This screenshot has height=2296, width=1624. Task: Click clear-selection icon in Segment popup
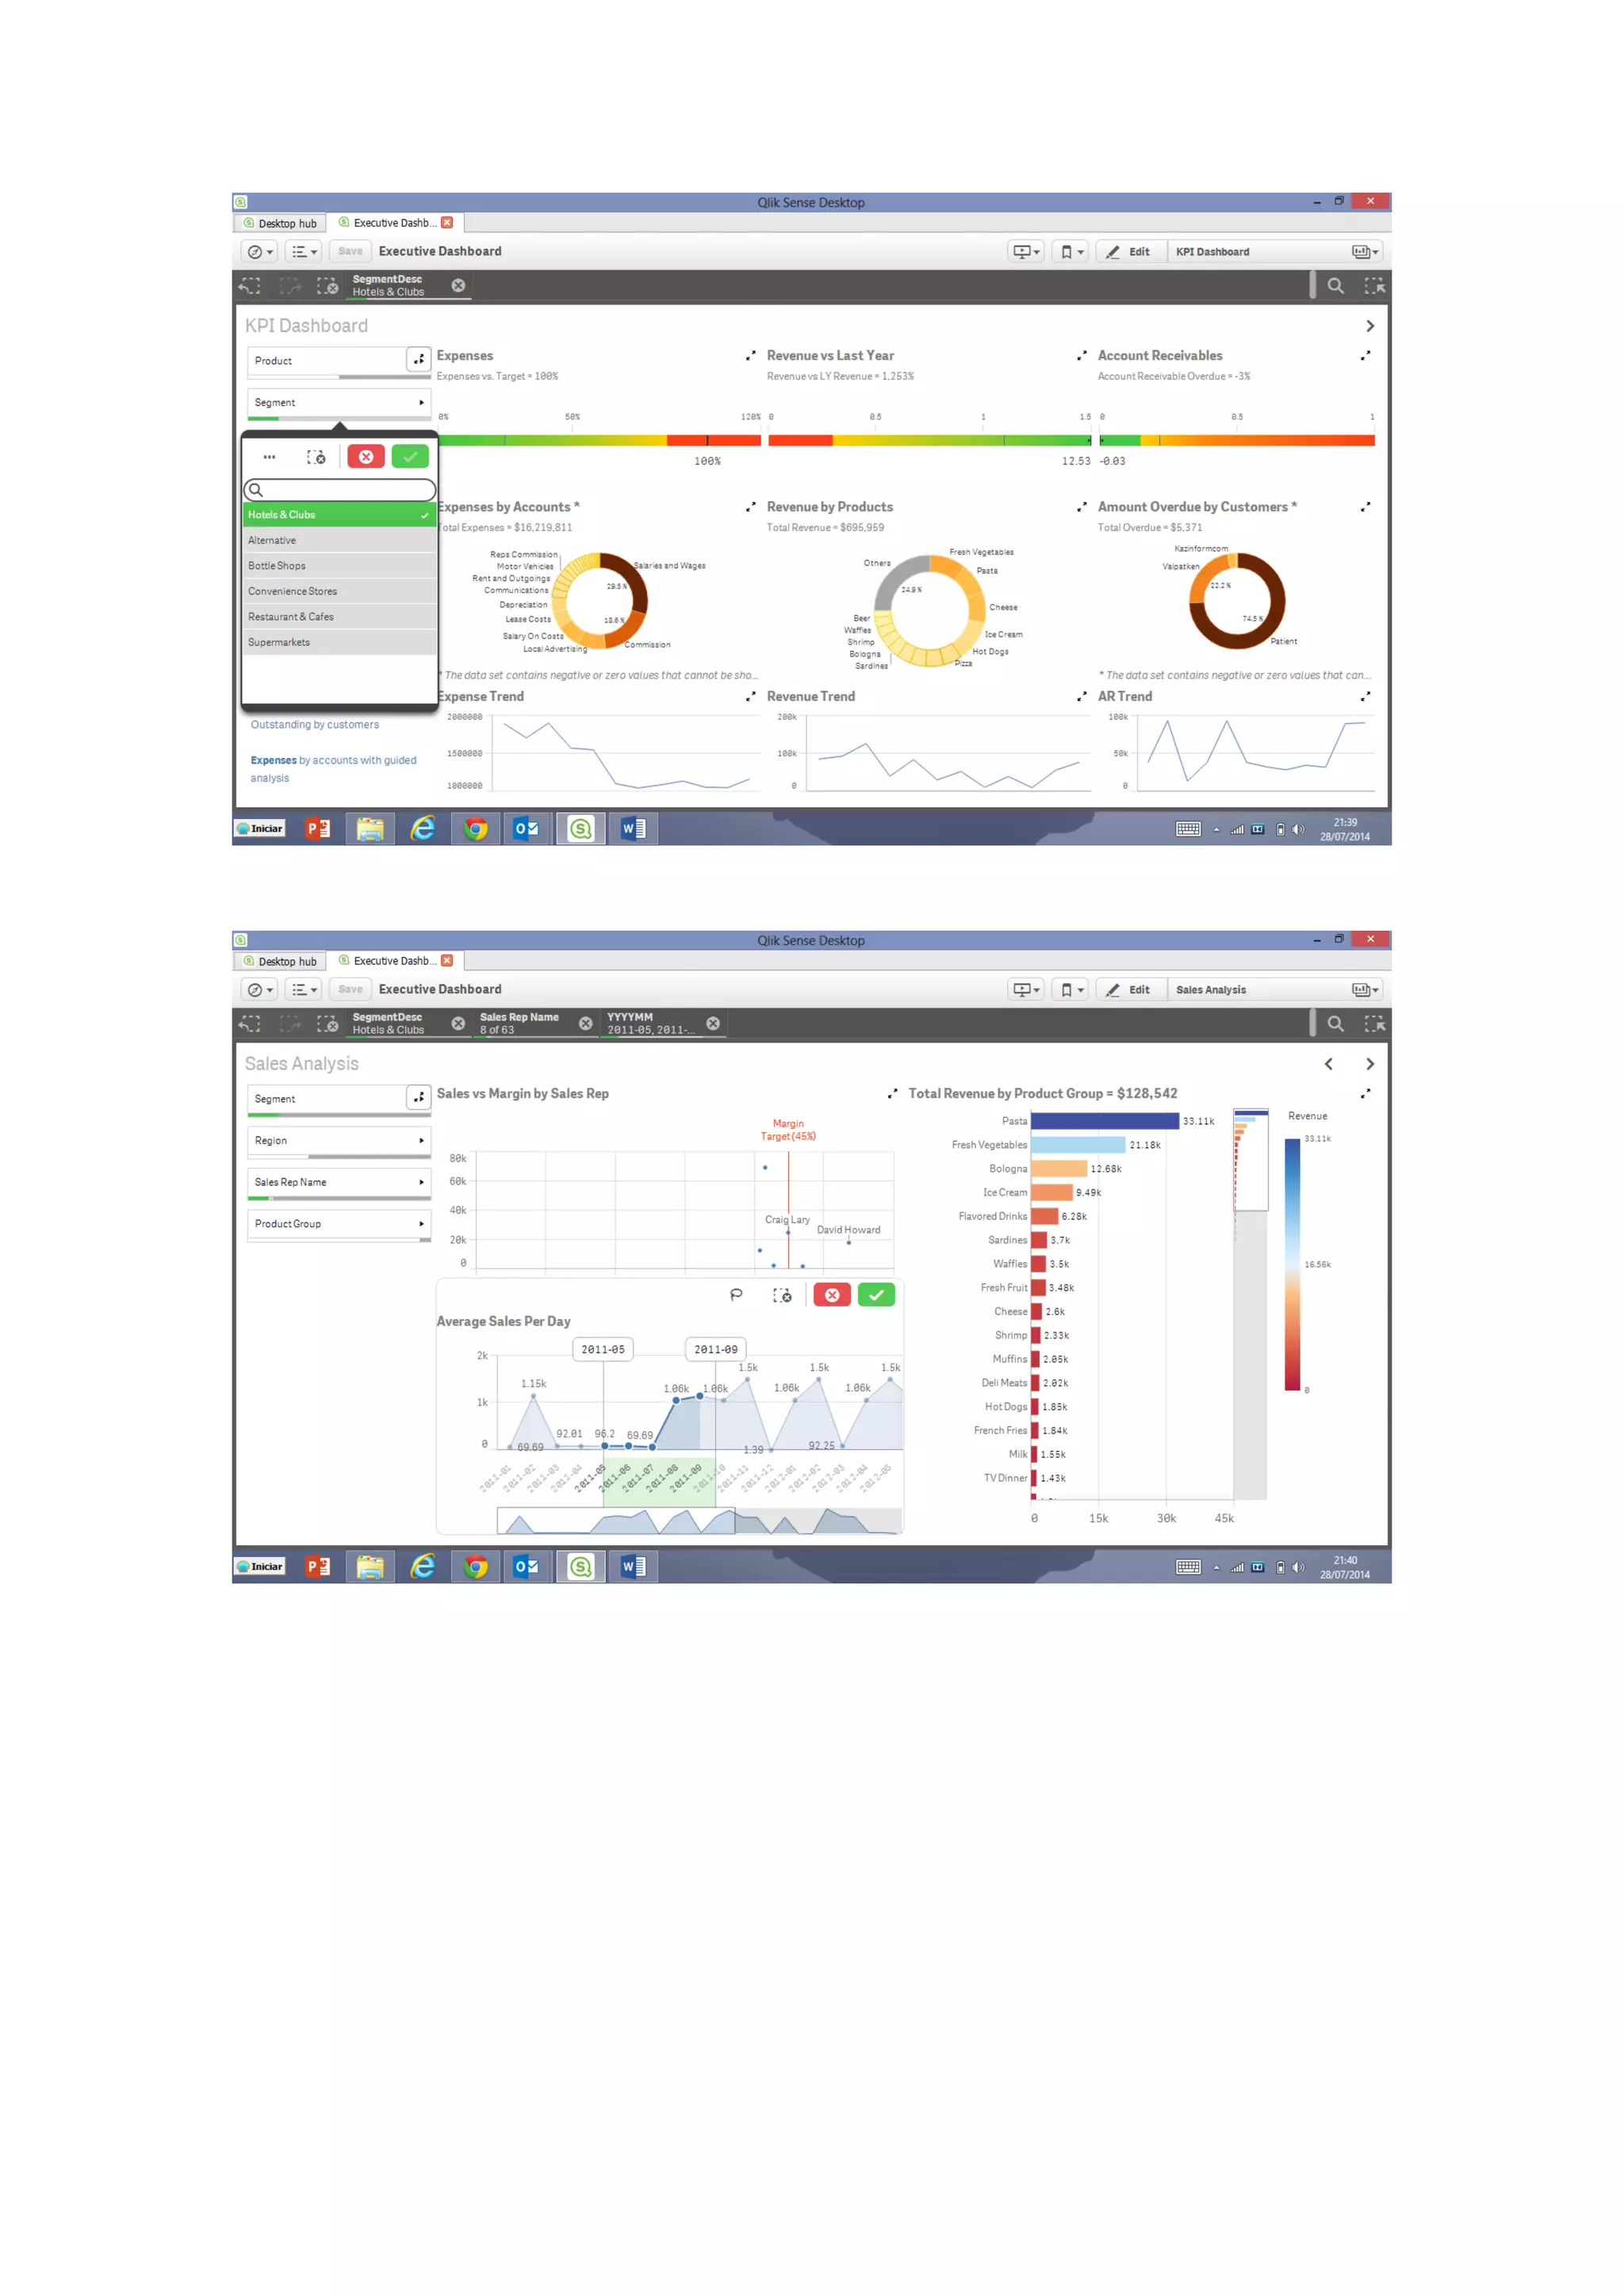(316, 457)
